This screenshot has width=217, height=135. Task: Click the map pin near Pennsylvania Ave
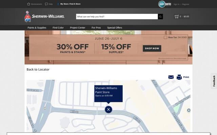click(189, 110)
